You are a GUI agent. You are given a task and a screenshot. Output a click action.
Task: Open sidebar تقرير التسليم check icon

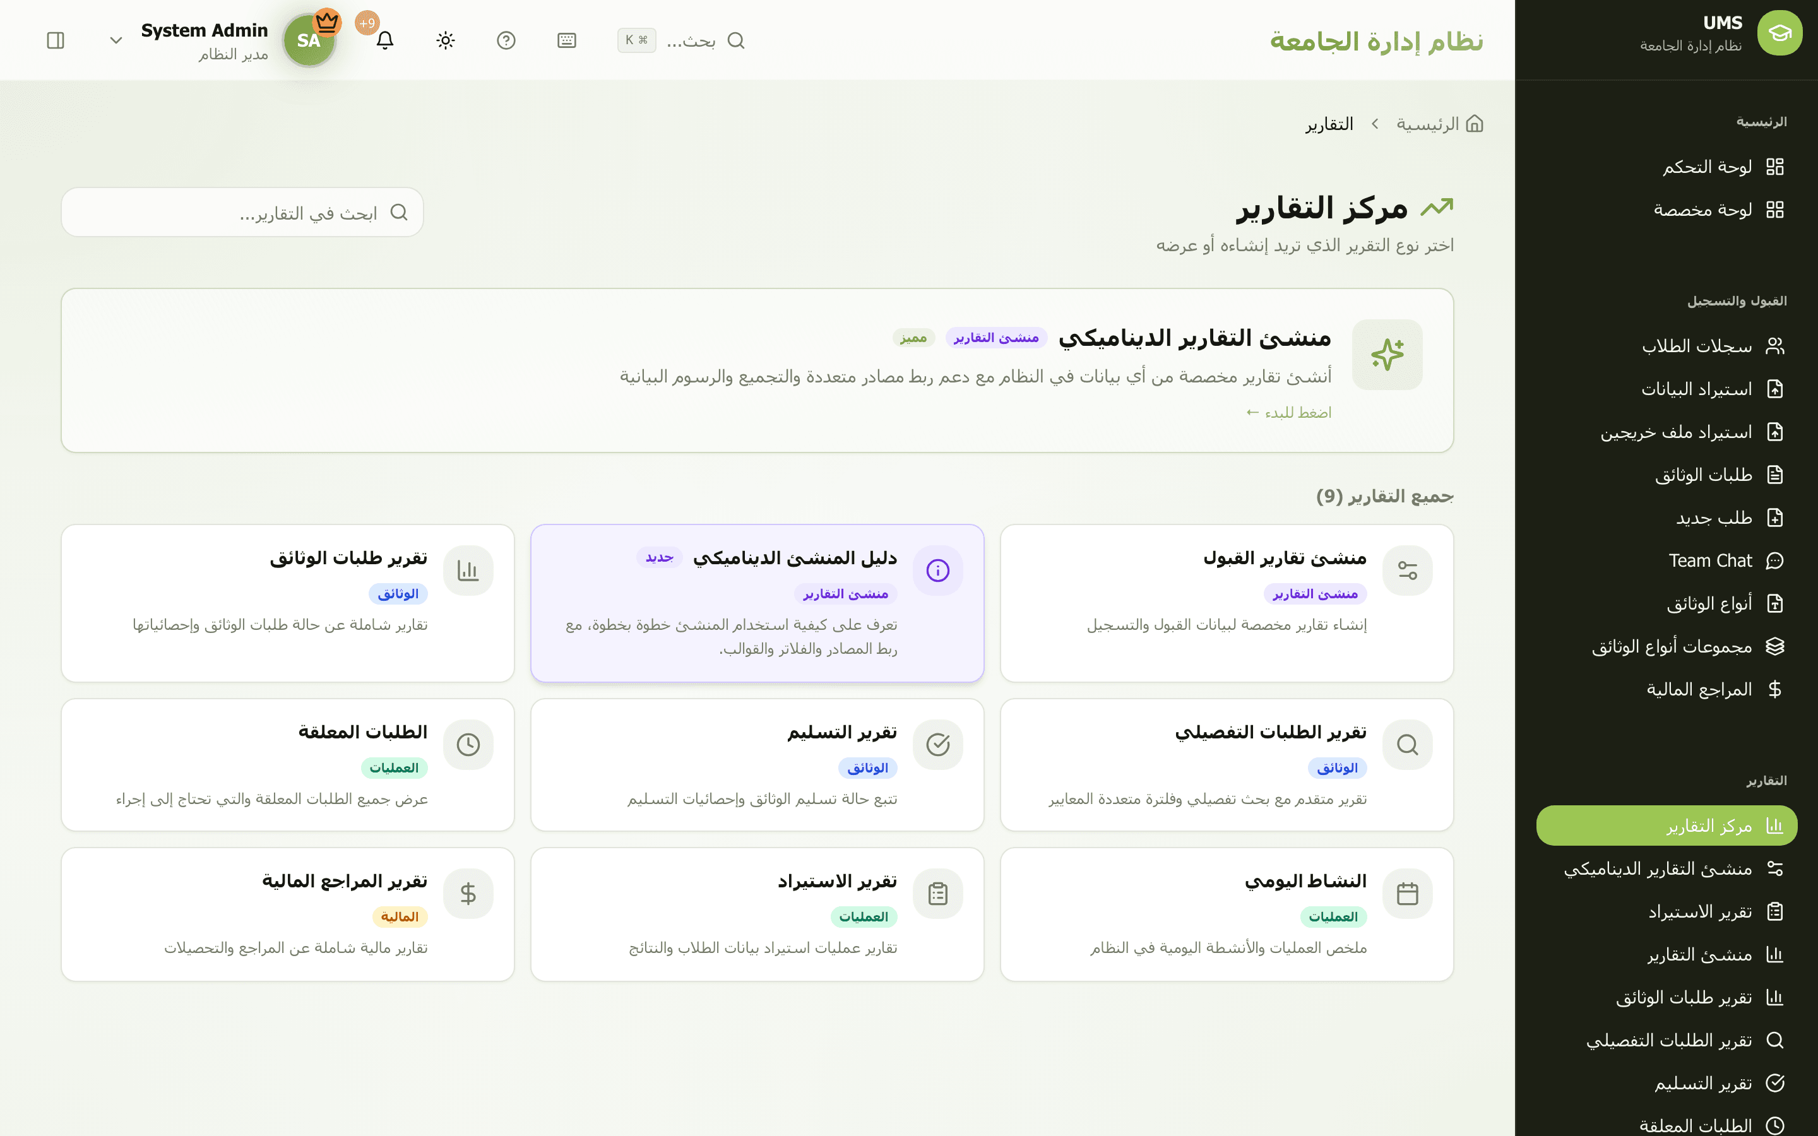click(x=1774, y=1082)
